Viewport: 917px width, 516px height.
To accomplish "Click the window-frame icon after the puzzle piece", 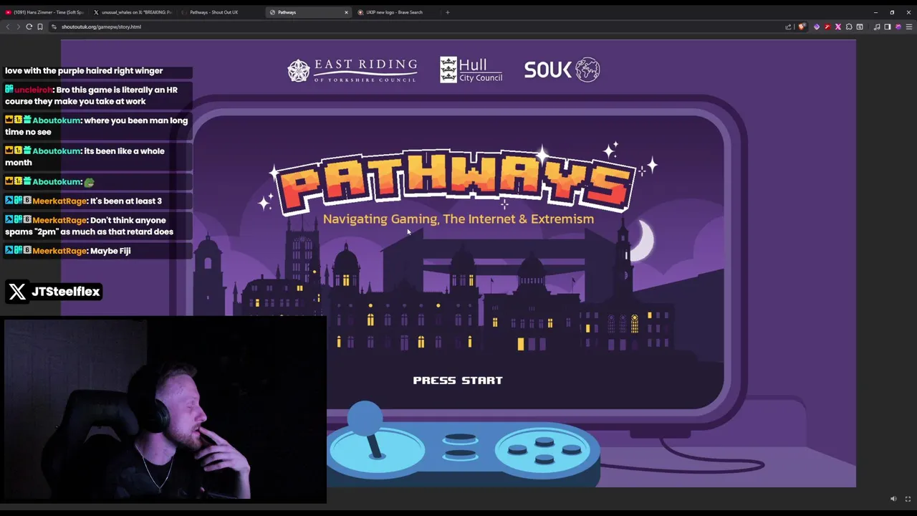I will (860, 27).
